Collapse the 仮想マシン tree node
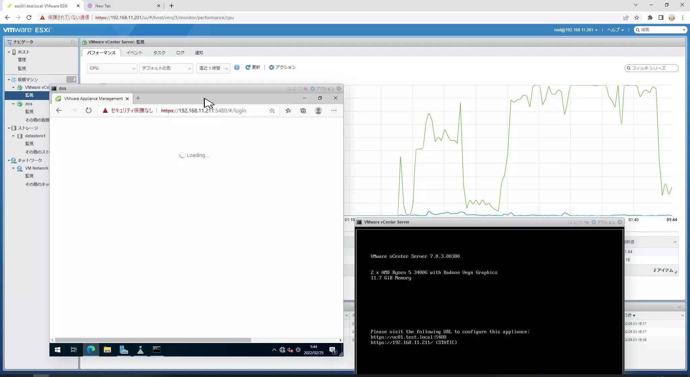690x377 pixels. pos(9,80)
